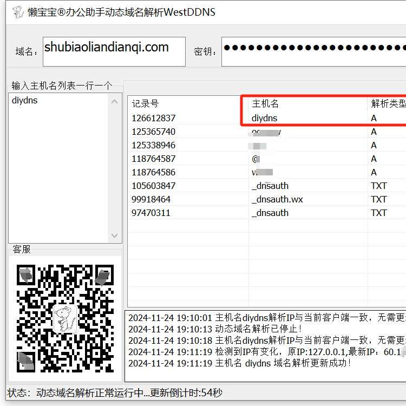Click log line 19:10:13 动态域名解析已停止
406x406 pixels.
click(215, 329)
